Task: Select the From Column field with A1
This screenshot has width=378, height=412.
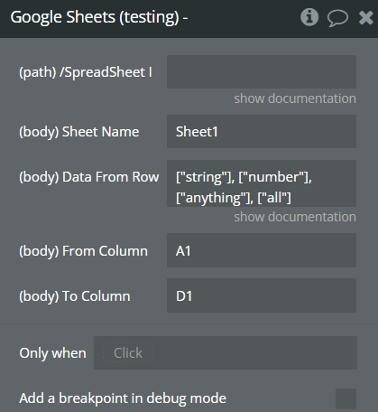Action: (x=262, y=250)
